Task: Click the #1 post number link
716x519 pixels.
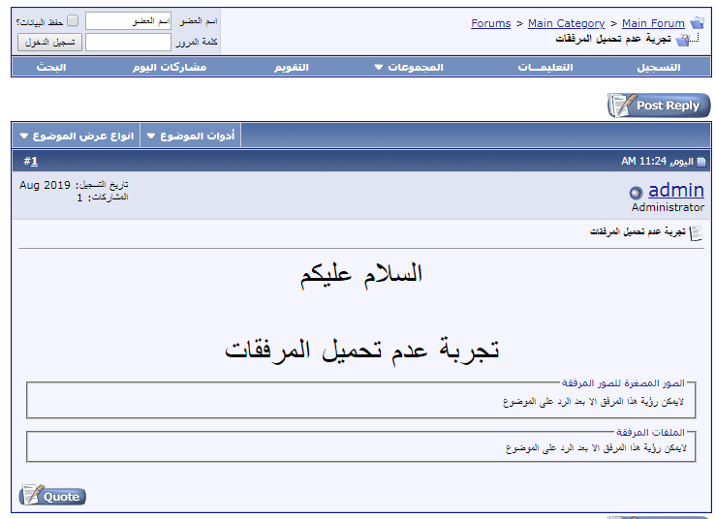Action: 31,161
